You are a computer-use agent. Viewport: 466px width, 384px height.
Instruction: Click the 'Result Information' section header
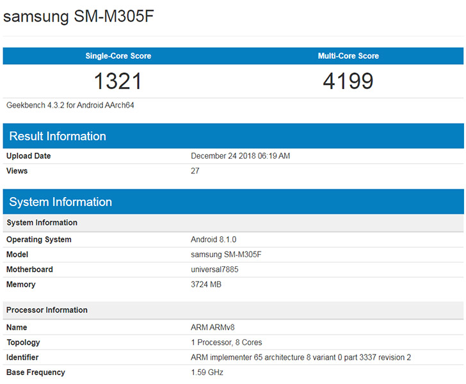233,136
